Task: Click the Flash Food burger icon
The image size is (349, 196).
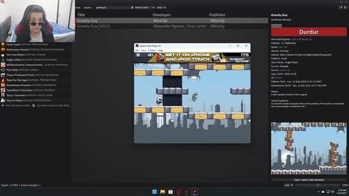Action: coord(3,45)
